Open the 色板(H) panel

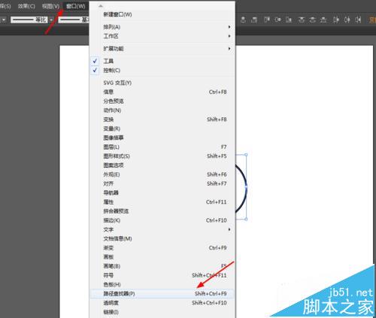pos(162,284)
